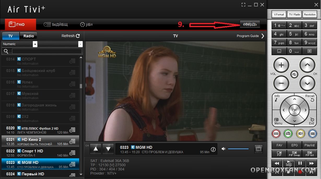Click the blue grid button on remote
The width and height of the screenshot is (321, 179).
313,134
